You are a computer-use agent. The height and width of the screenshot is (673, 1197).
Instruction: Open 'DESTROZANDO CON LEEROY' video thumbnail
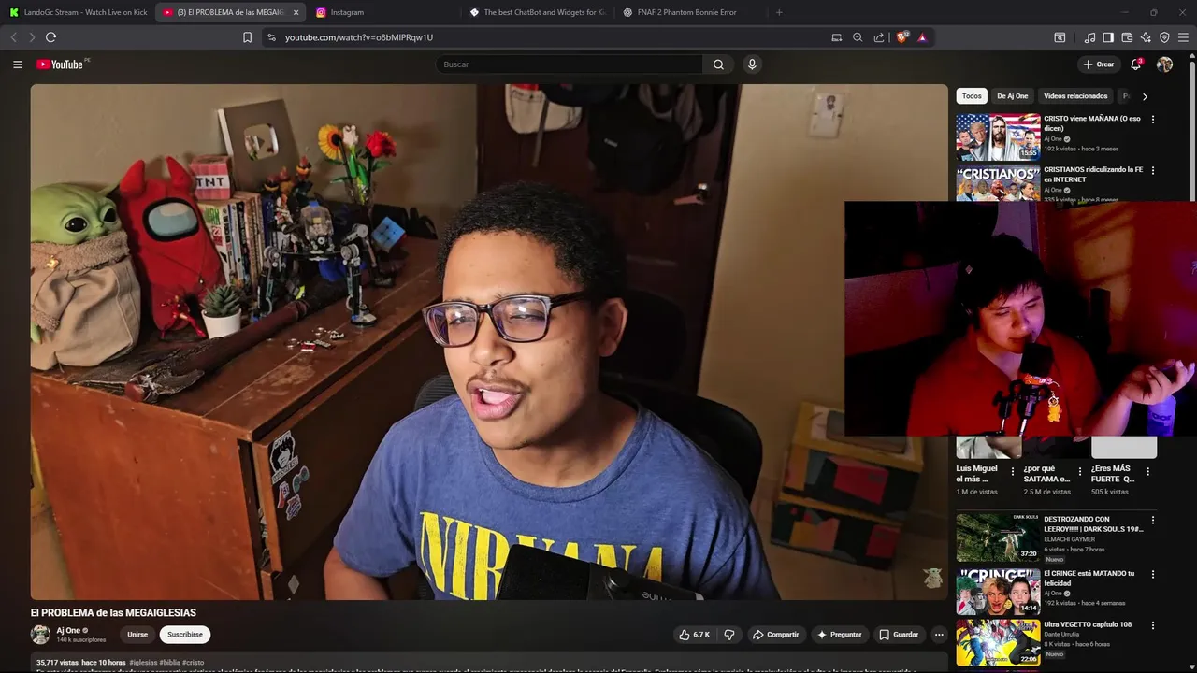998,537
